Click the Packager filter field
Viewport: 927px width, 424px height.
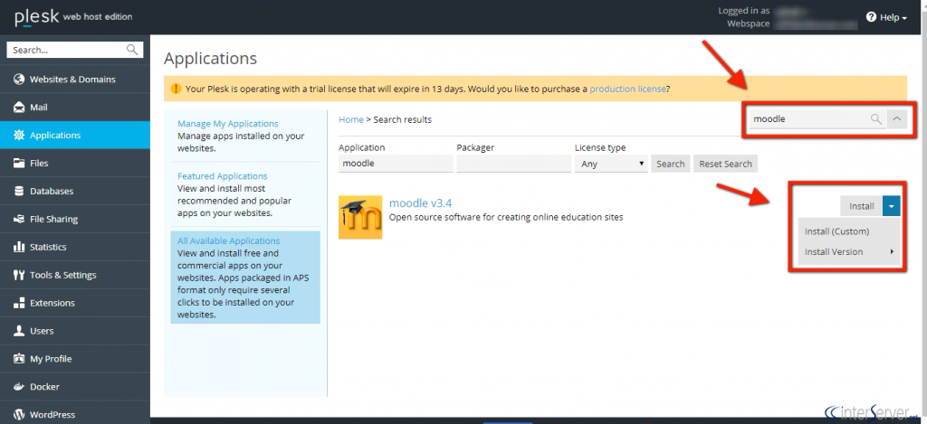(x=514, y=164)
